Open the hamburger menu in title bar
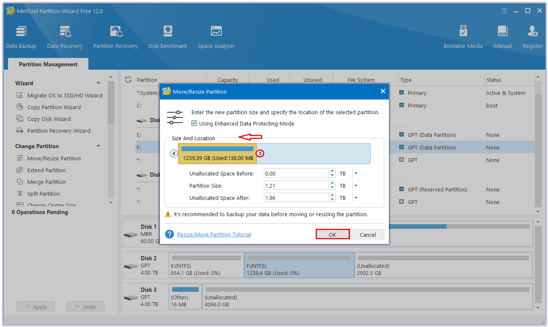 pos(505,10)
